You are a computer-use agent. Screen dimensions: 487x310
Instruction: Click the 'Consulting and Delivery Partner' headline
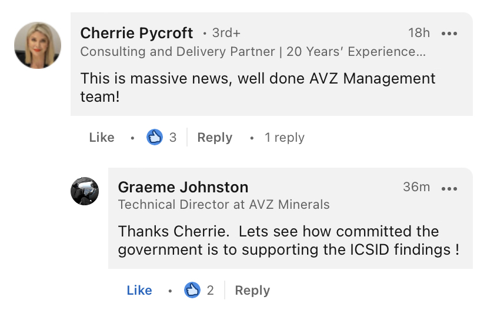point(253,52)
